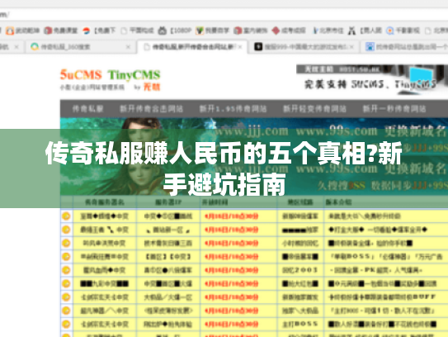448x337 pixels.
Task: Open the 新开轻变传奇网站 navigation item
Action: tap(314, 109)
